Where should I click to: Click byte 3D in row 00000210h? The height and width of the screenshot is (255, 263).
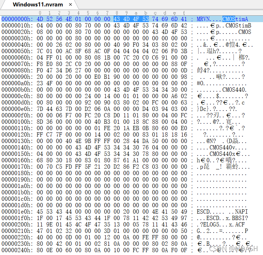point(107,231)
